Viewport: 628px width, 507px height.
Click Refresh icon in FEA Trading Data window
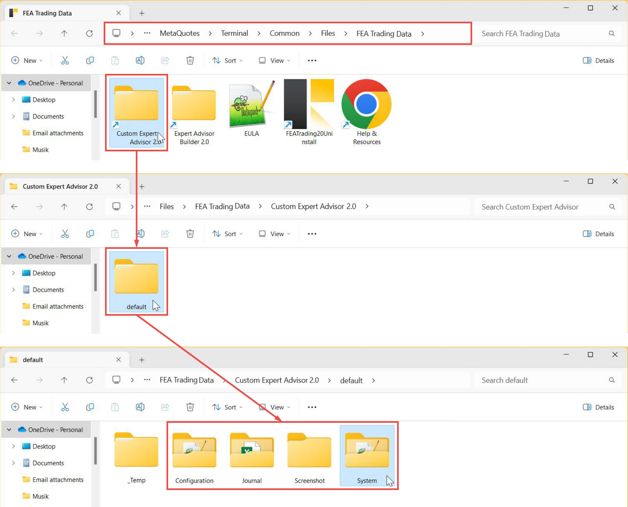(x=89, y=33)
